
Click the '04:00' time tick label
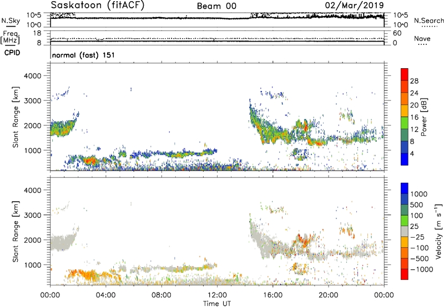coord(105,295)
